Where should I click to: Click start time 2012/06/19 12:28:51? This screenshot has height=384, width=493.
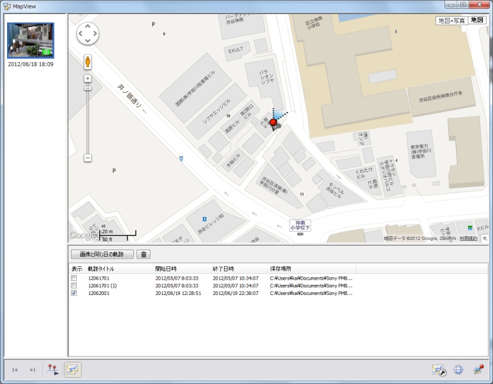pos(178,293)
